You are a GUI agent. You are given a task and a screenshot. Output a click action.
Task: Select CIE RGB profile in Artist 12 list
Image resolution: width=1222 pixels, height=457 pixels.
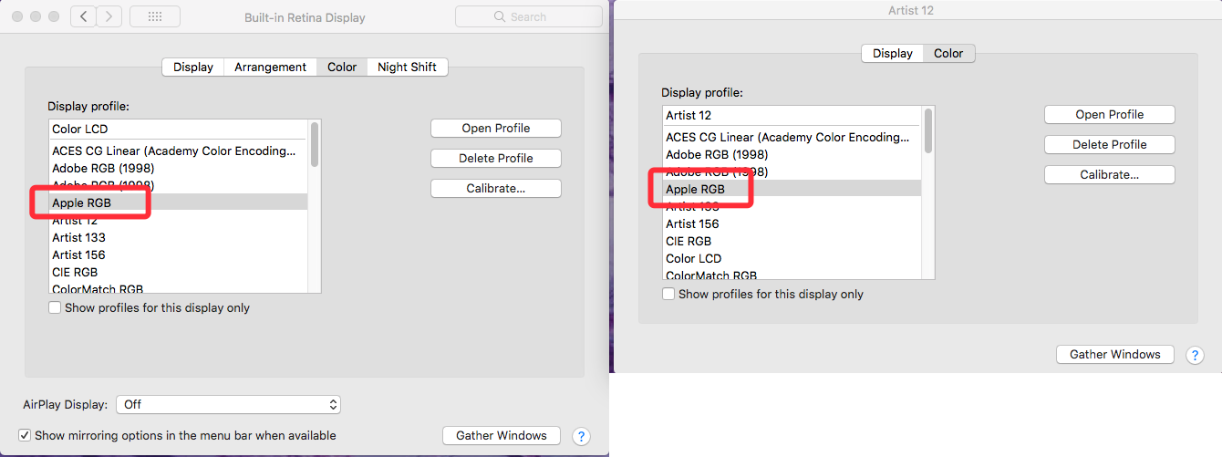(x=792, y=241)
